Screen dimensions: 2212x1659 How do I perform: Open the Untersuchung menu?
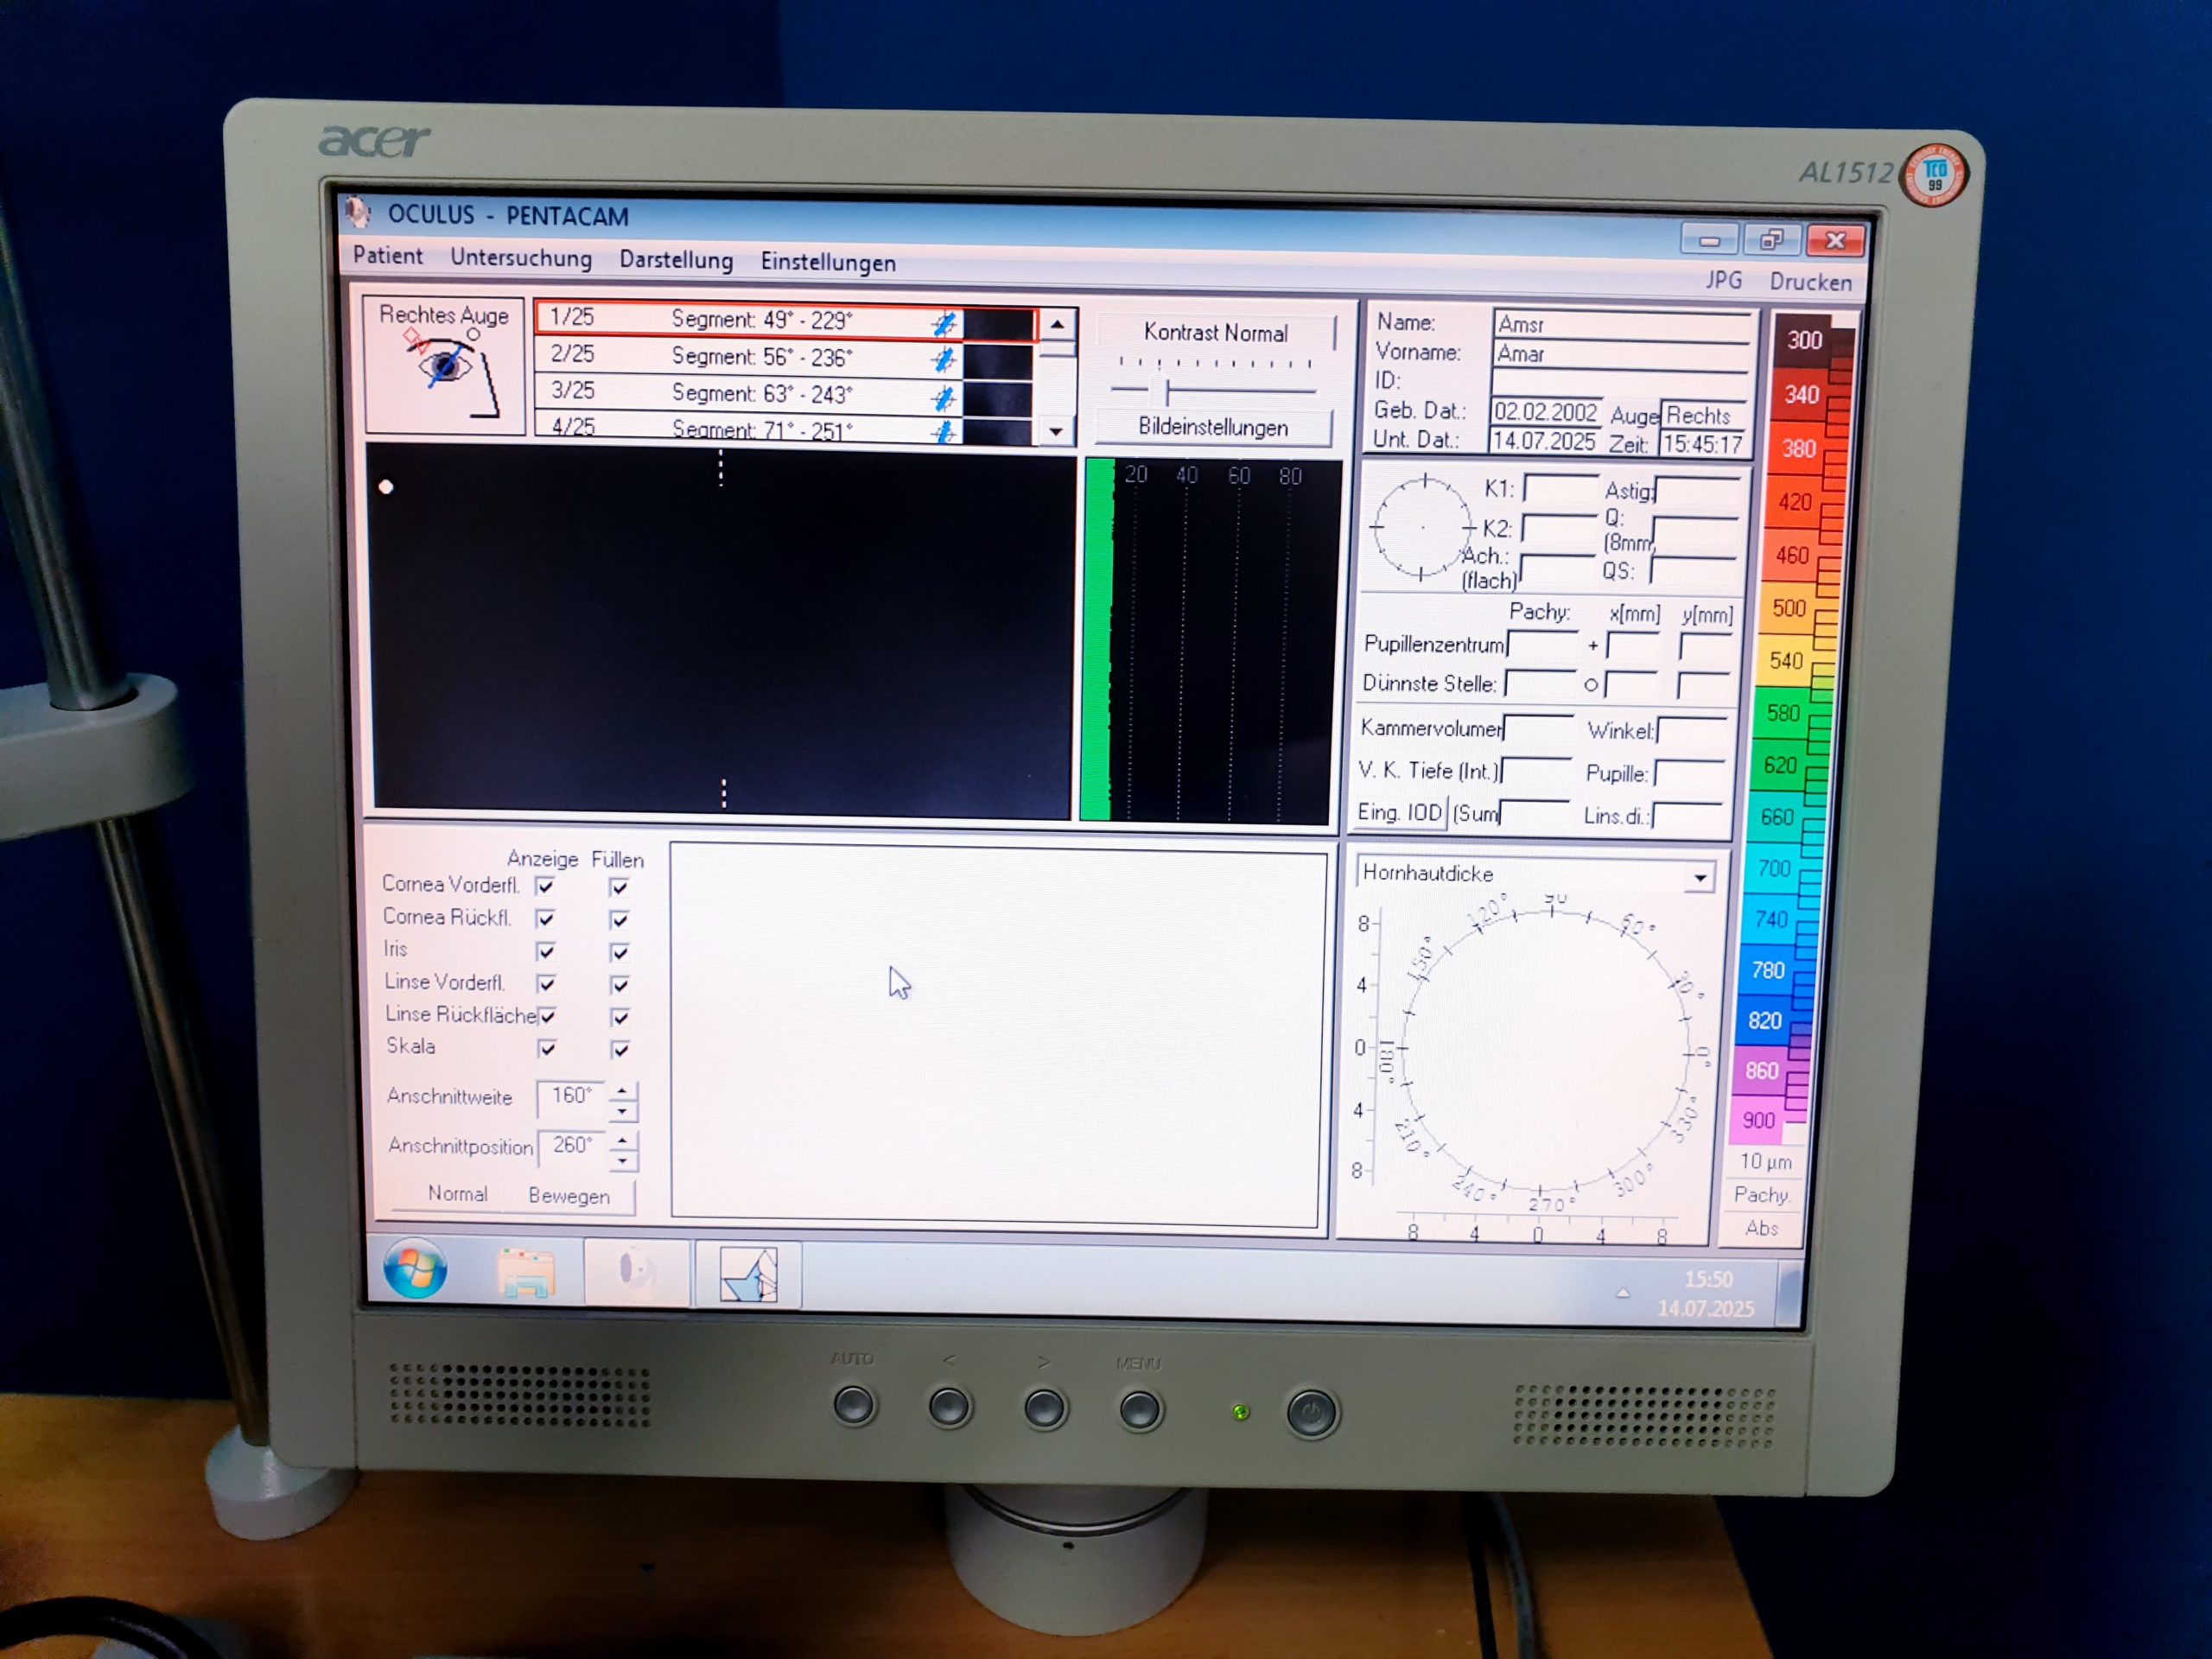tap(520, 258)
